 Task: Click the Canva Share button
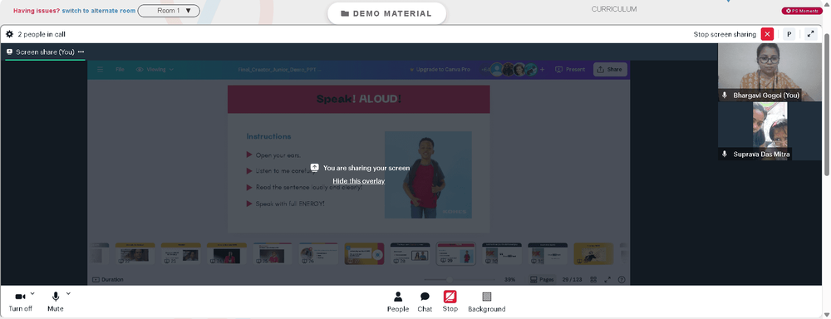point(610,70)
